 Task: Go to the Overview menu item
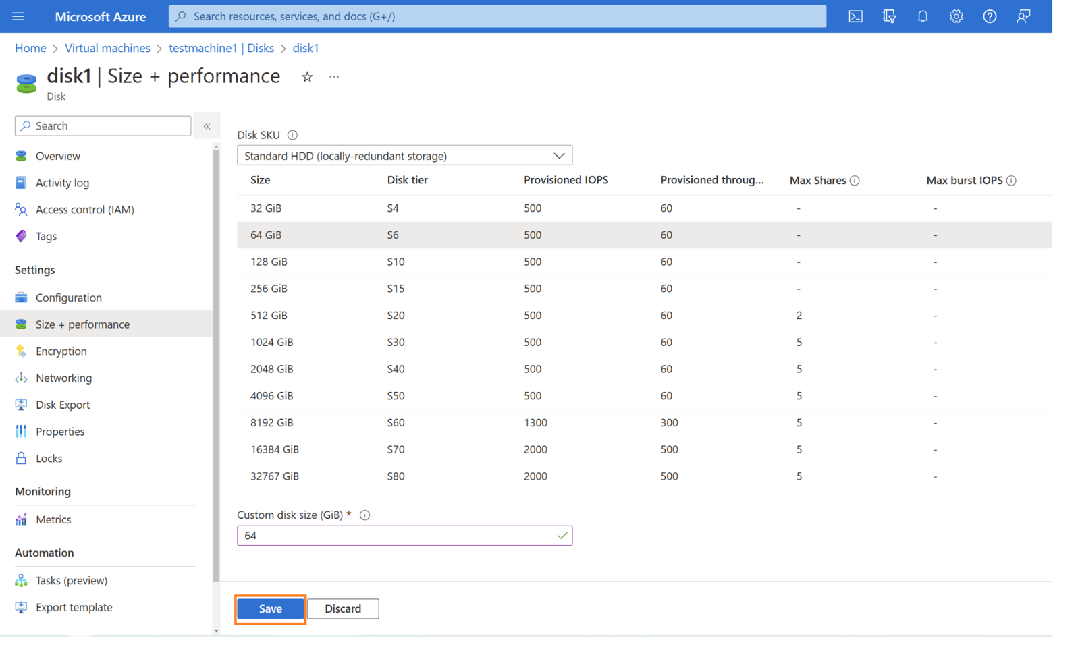(57, 156)
